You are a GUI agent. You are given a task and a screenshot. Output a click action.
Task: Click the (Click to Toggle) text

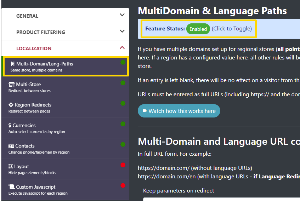232,29
